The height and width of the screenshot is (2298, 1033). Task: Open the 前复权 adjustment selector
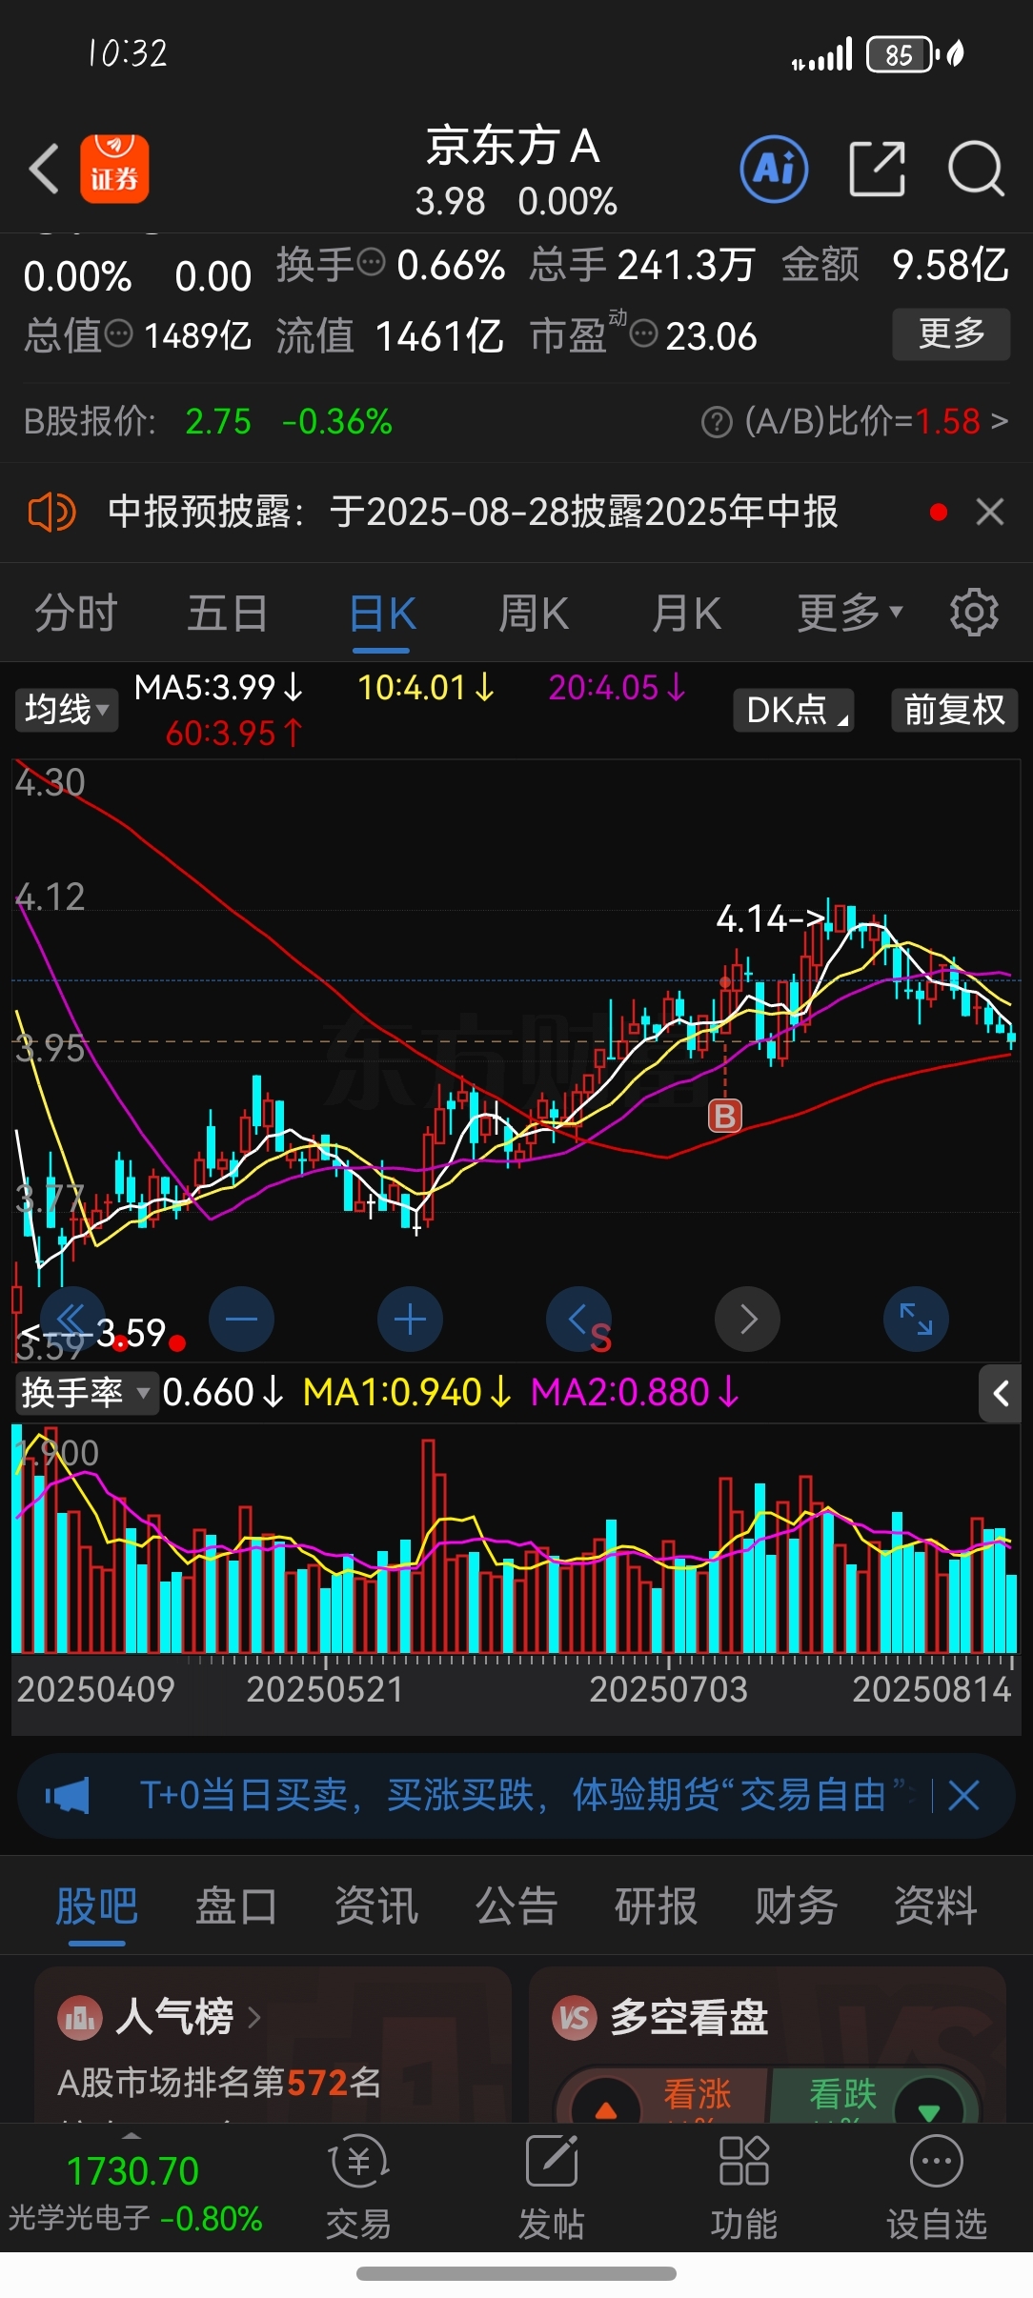(x=954, y=710)
